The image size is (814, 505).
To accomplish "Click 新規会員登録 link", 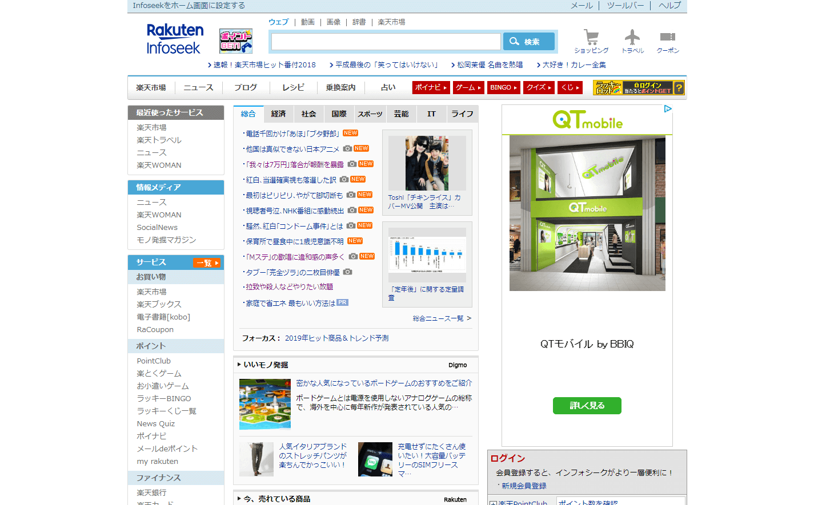I will tap(524, 486).
